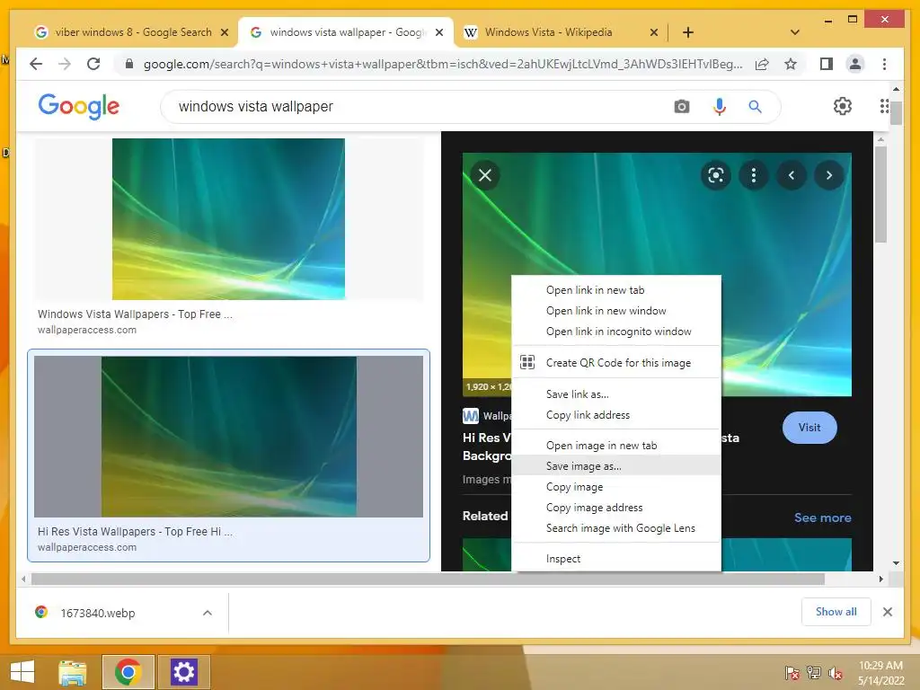This screenshot has width=920, height=690.
Task: Click the browser forward arrow
Action: (x=65, y=64)
